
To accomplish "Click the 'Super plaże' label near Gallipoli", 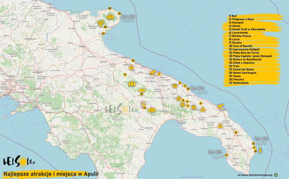I will 215,151.
